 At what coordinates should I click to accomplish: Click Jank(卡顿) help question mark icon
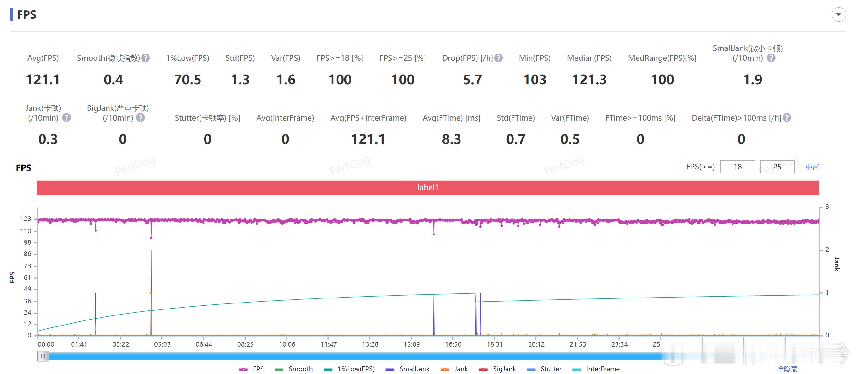click(67, 118)
